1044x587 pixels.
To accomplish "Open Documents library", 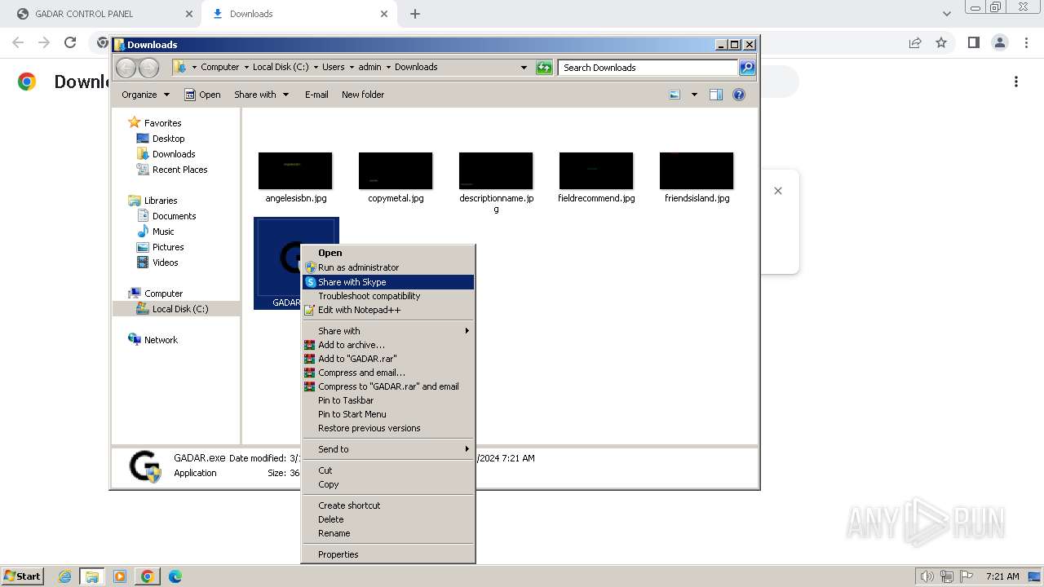I will 174,216.
